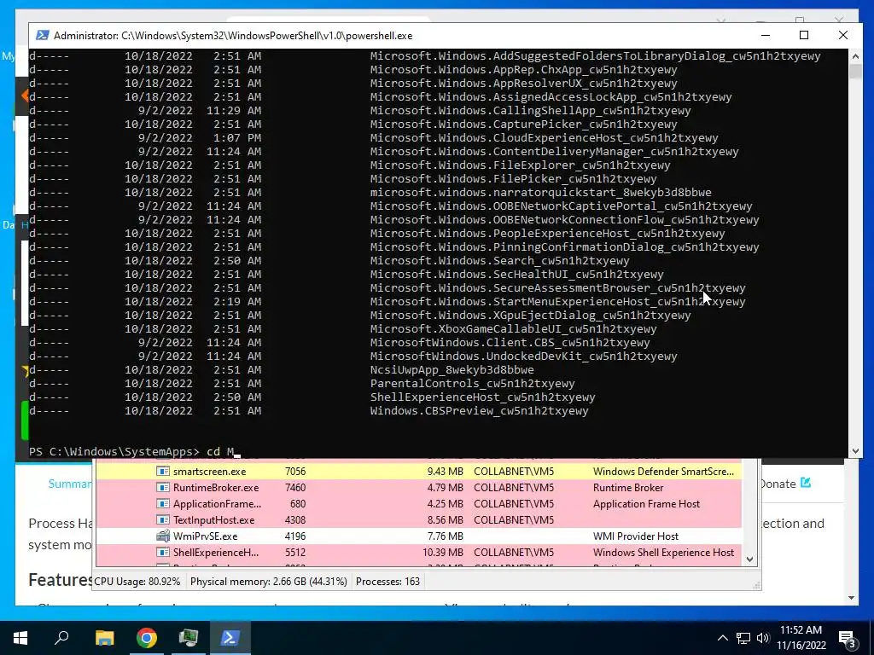Click the Donate link on the webpage

(778, 484)
